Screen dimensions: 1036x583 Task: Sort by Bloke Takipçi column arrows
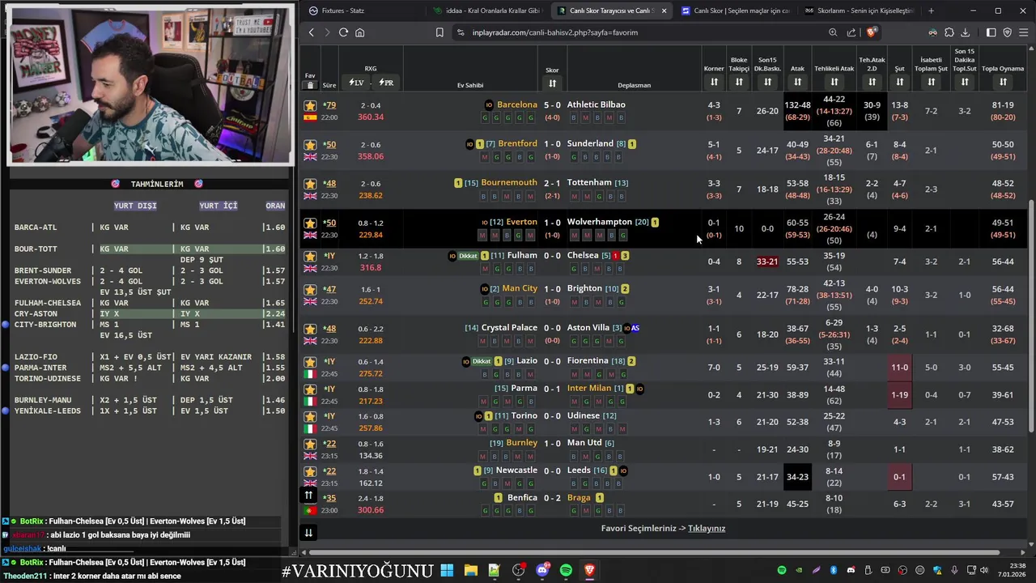coord(739,82)
